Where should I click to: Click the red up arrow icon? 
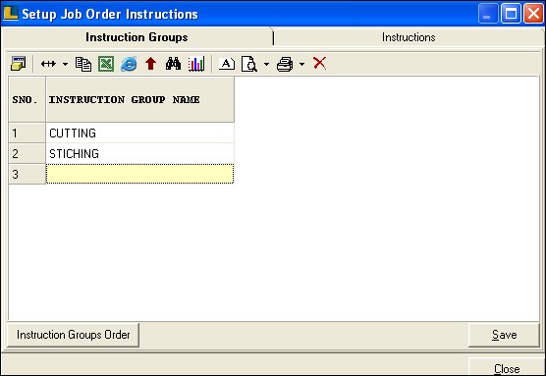tap(151, 64)
